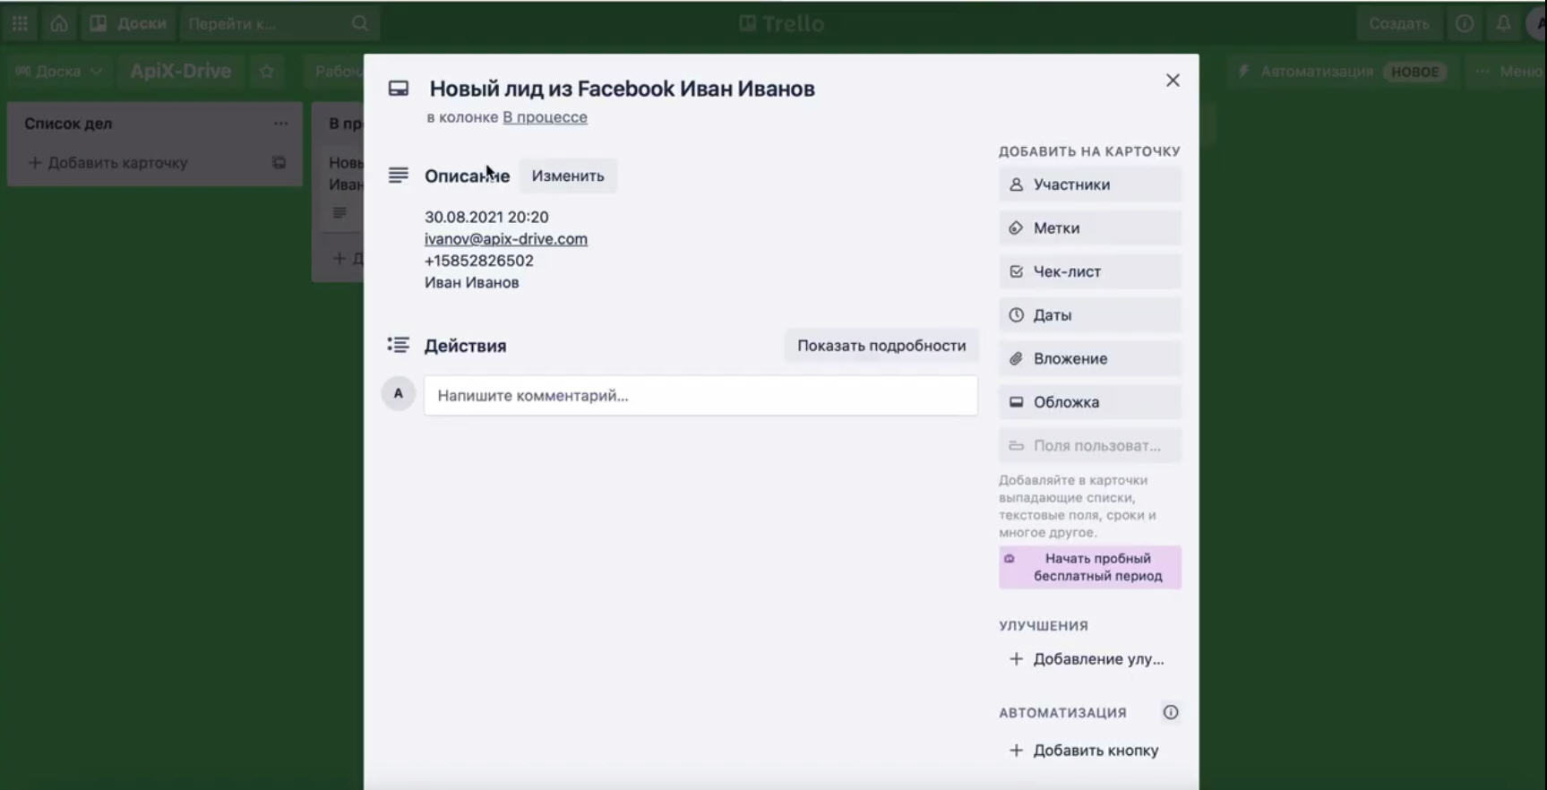Click the description lines icon
This screenshot has width=1547, height=790.
(399, 176)
